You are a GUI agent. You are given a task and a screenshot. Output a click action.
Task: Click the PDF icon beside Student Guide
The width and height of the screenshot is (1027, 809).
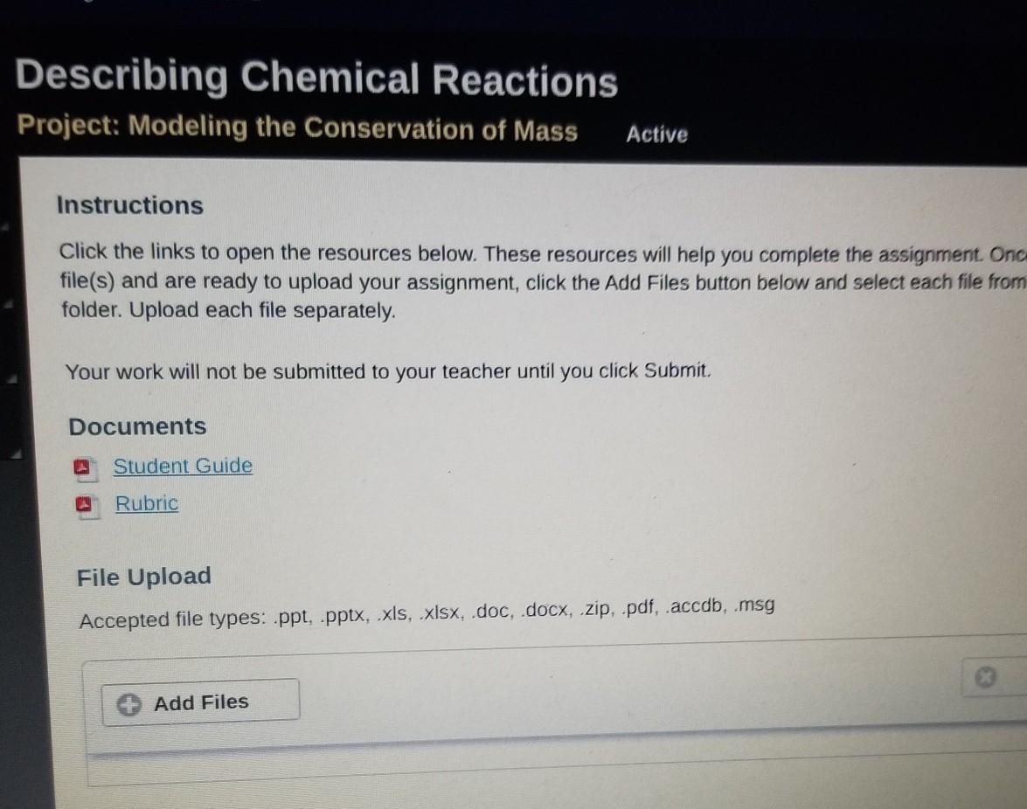(x=82, y=468)
